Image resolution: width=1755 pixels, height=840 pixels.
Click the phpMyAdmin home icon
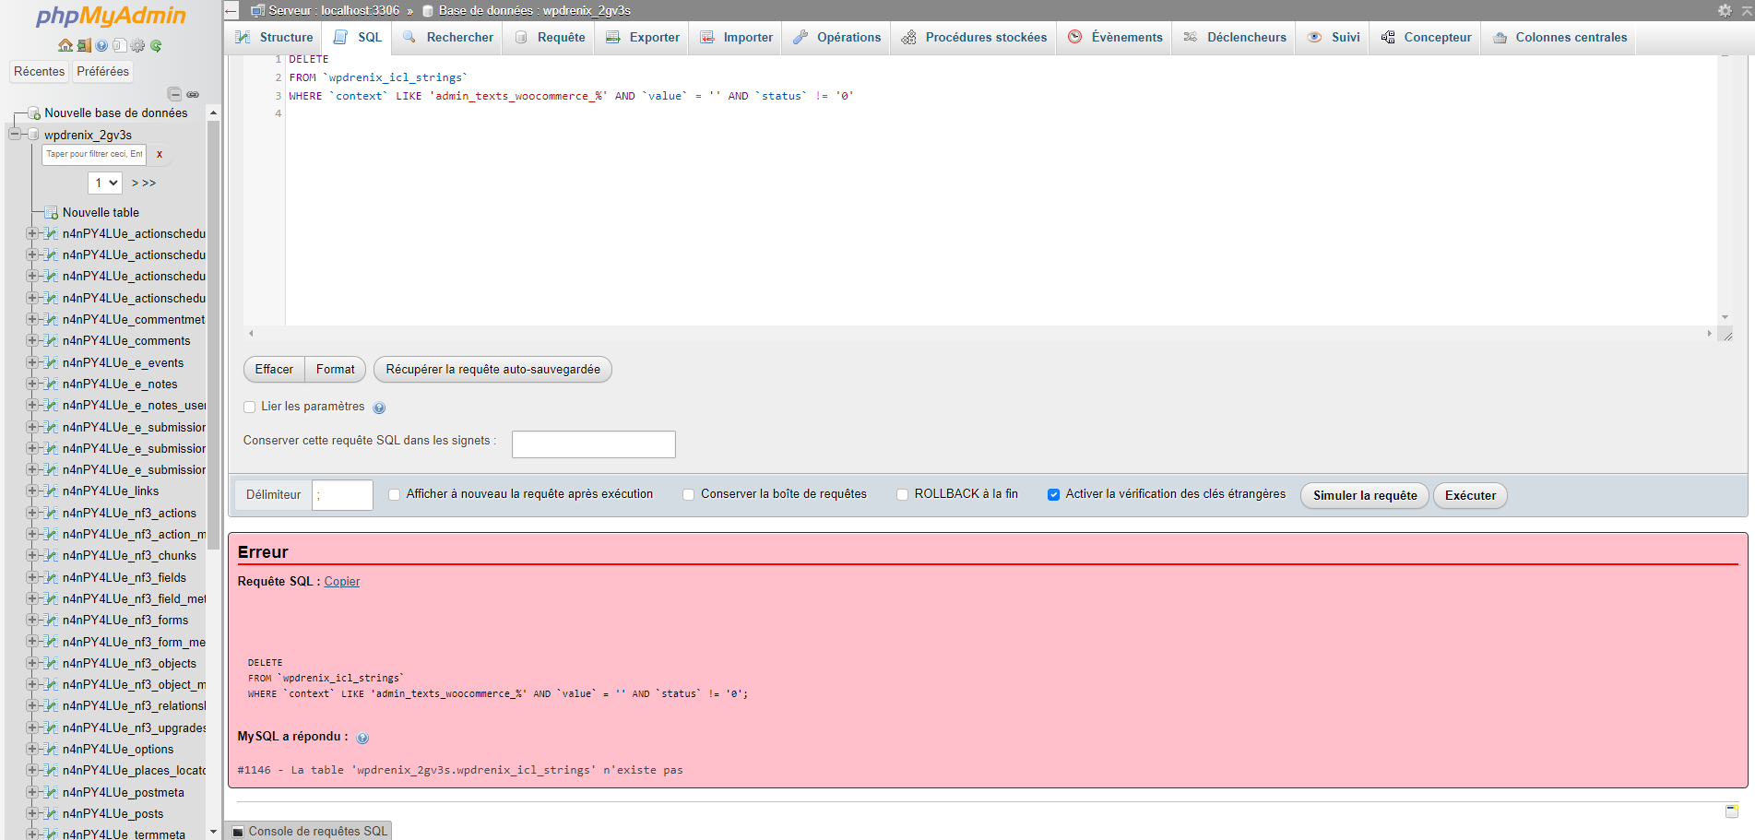point(65,45)
